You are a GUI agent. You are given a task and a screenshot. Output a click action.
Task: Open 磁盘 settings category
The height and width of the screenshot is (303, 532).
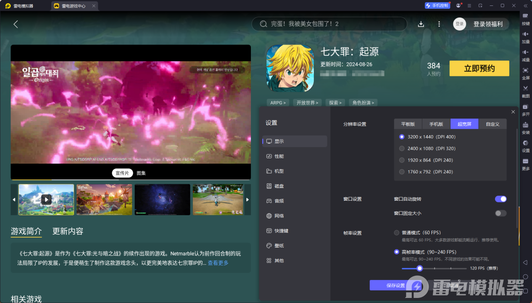[x=295, y=186]
